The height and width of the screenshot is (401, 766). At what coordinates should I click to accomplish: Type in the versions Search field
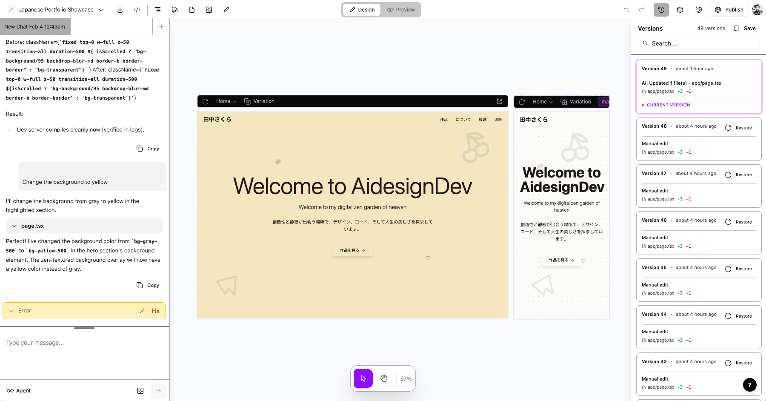[x=699, y=43]
